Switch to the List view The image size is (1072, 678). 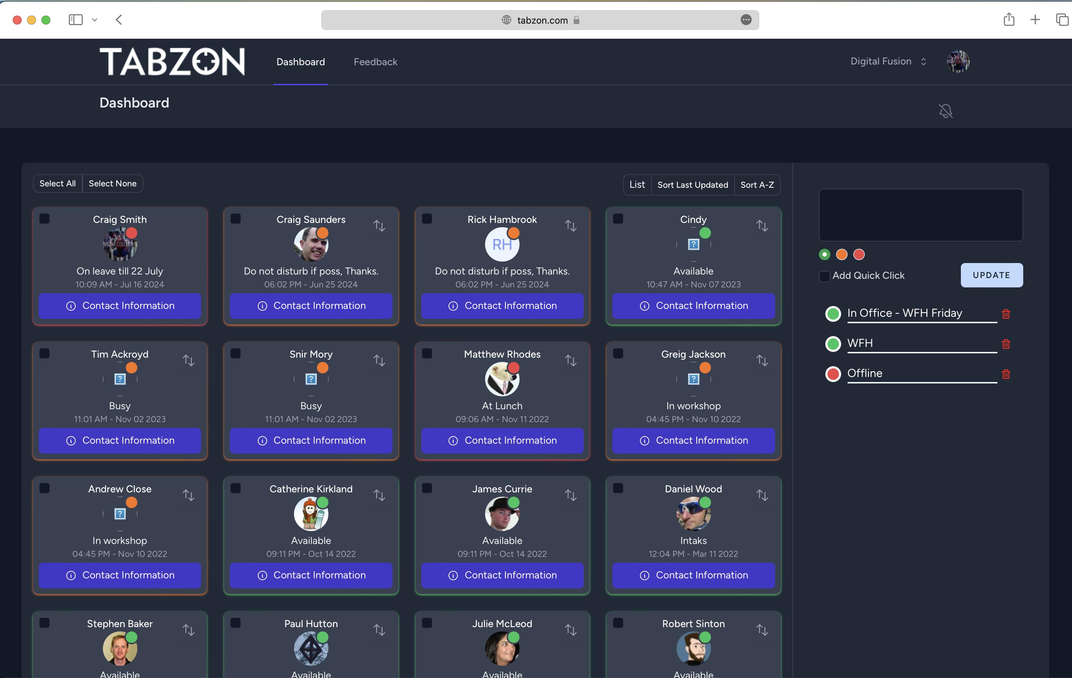[637, 185]
